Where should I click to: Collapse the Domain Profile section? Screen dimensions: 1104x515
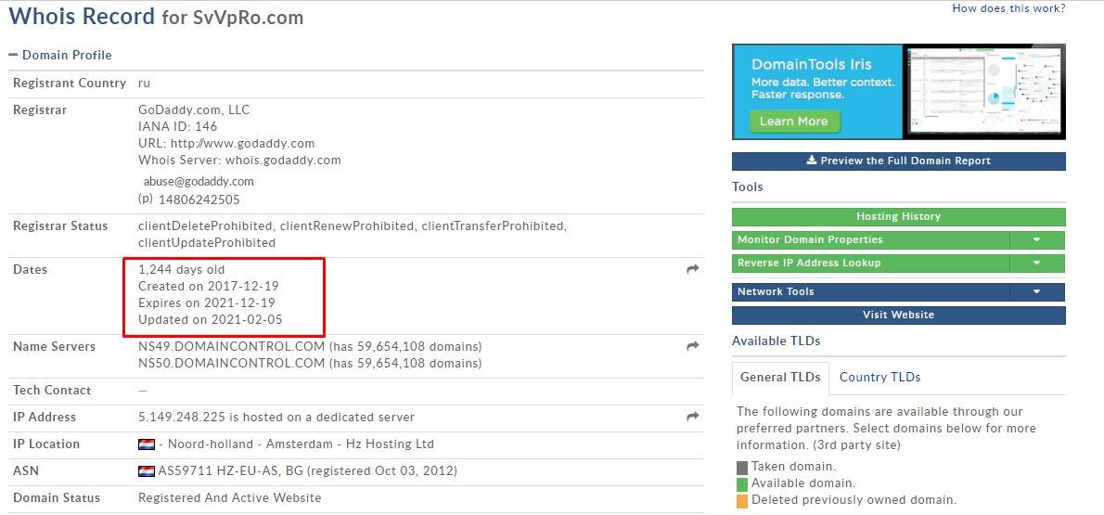tap(13, 56)
